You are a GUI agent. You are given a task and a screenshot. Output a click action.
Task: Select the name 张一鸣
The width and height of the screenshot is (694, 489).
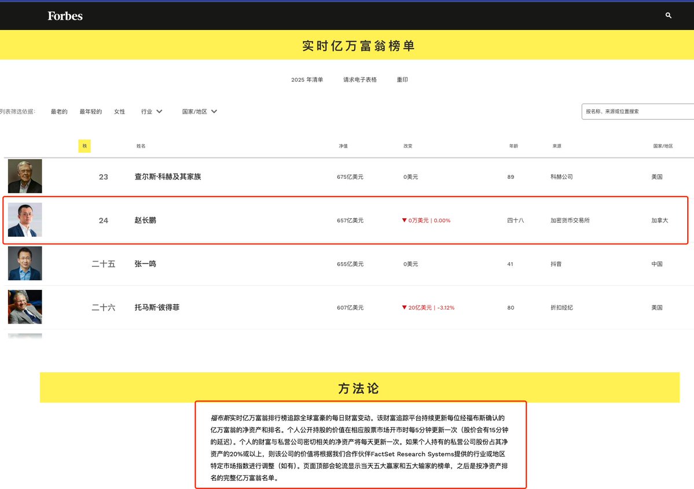[145, 264]
